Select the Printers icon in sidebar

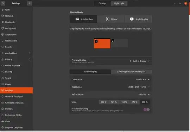pos(2,109)
